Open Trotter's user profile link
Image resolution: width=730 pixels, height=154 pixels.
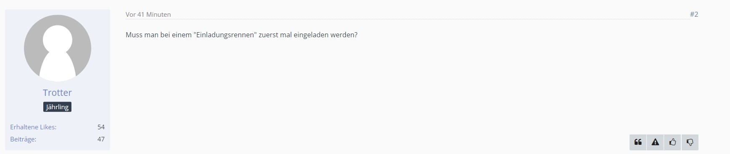click(57, 92)
